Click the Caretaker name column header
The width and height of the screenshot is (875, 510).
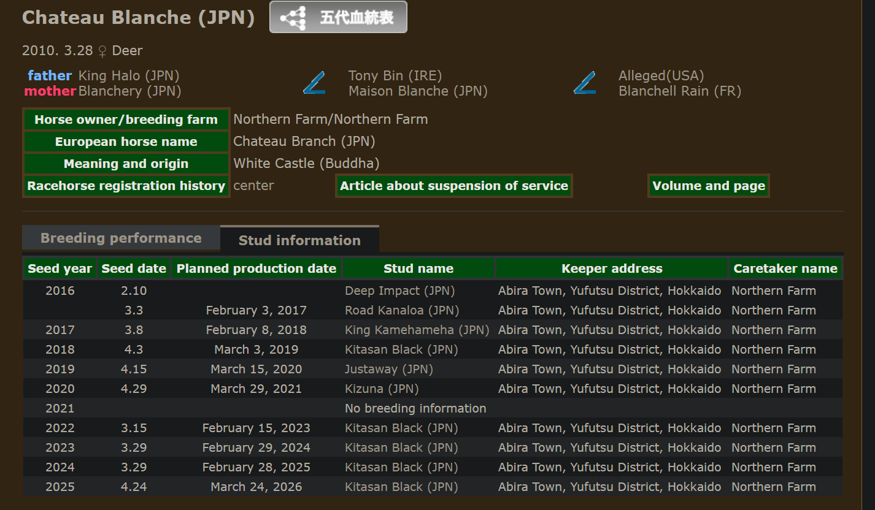(785, 268)
